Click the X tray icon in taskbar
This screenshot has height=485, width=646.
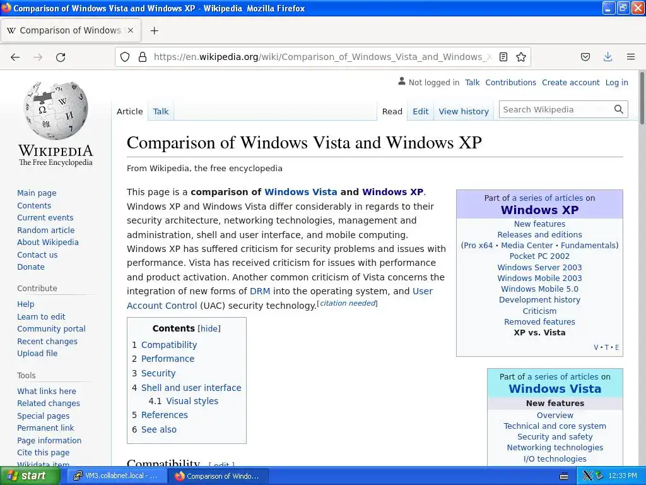tap(587, 476)
